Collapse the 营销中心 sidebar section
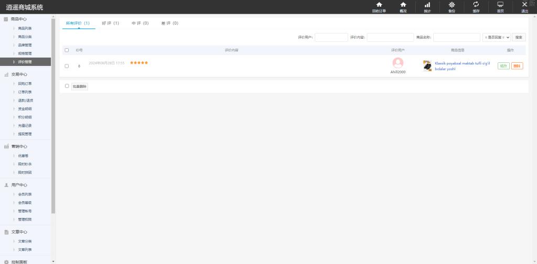This screenshot has height=264, width=537. (x=19, y=147)
